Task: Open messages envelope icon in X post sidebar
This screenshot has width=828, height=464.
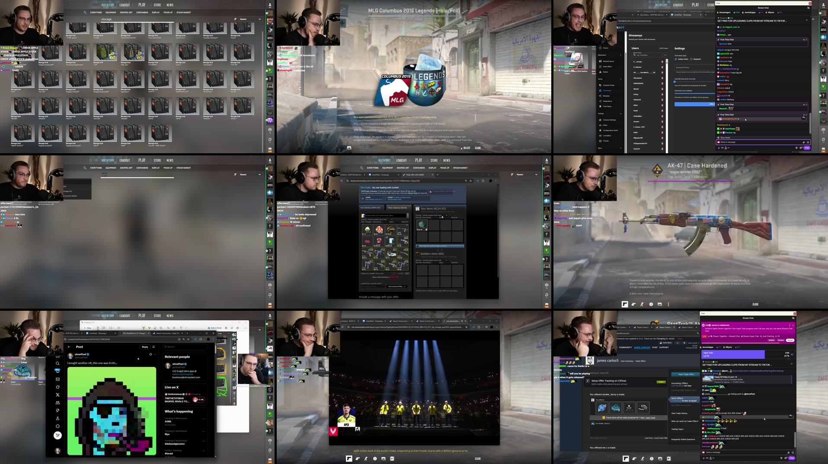Action: [x=58, y=379]
